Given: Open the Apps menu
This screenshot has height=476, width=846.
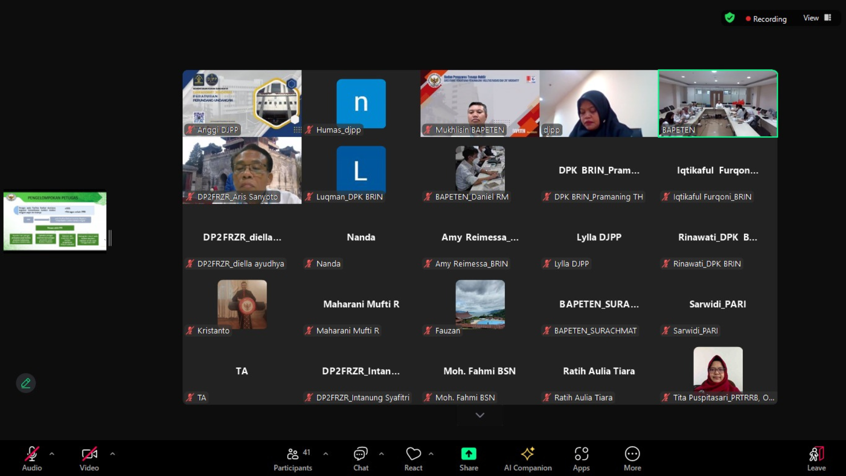Looking at the screenshot, I should coord(581,458).
